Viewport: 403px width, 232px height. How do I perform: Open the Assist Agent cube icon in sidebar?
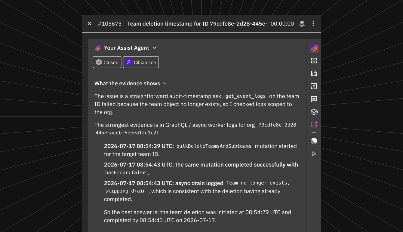pyautogui.click(x=314, y=48)
